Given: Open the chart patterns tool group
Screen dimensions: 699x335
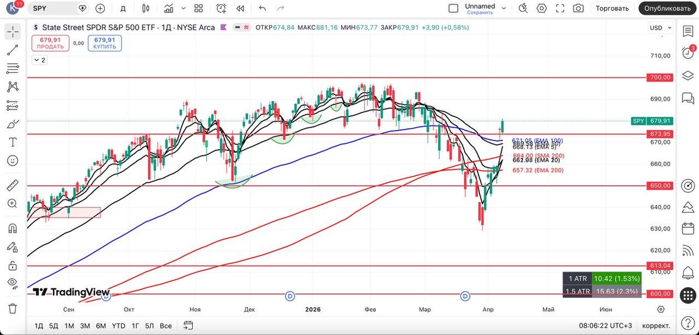Looking at the screenshot, I should coord(12,86).
